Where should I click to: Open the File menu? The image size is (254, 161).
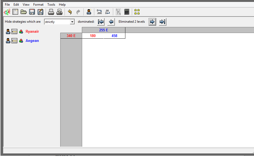pyautogui.click(x=7, y=5)
